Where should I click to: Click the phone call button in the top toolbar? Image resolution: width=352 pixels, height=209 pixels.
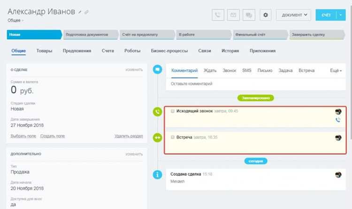pos(218,15)
